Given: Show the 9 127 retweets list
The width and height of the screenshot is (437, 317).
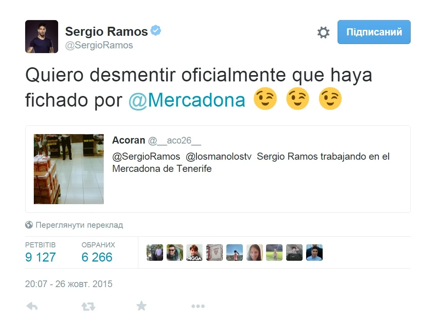Looking at the screenshot, I should click(40, 252).
